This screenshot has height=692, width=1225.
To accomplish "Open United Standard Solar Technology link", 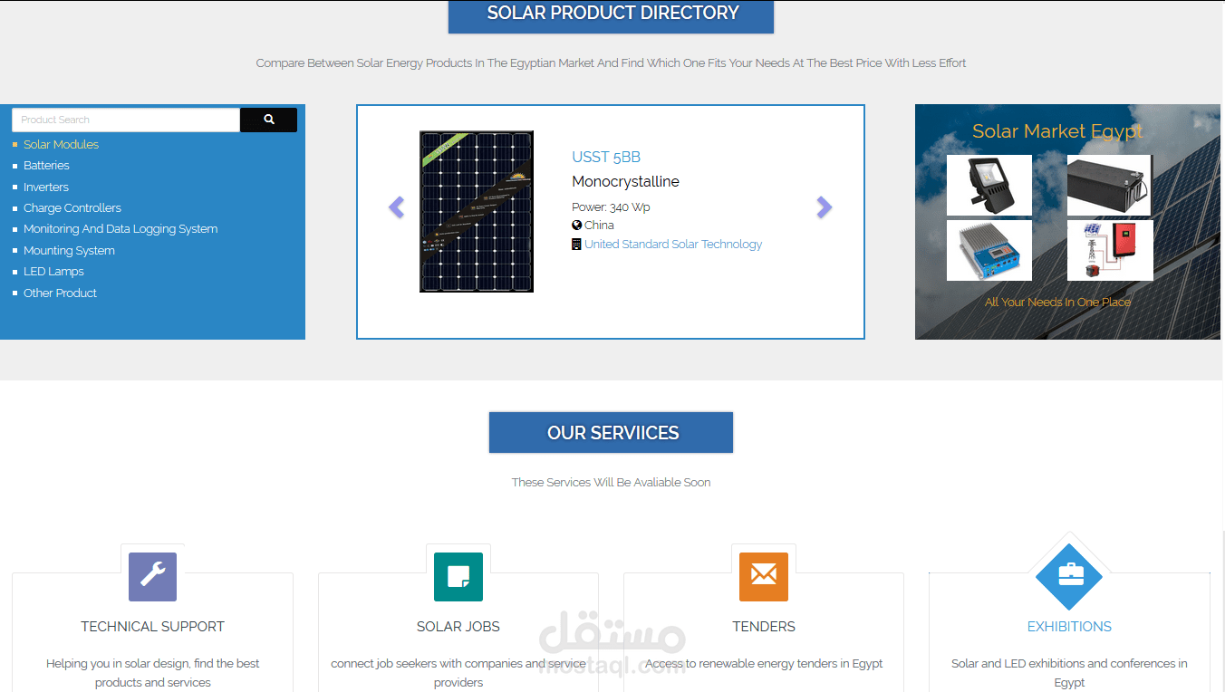I will click(673, 245).
